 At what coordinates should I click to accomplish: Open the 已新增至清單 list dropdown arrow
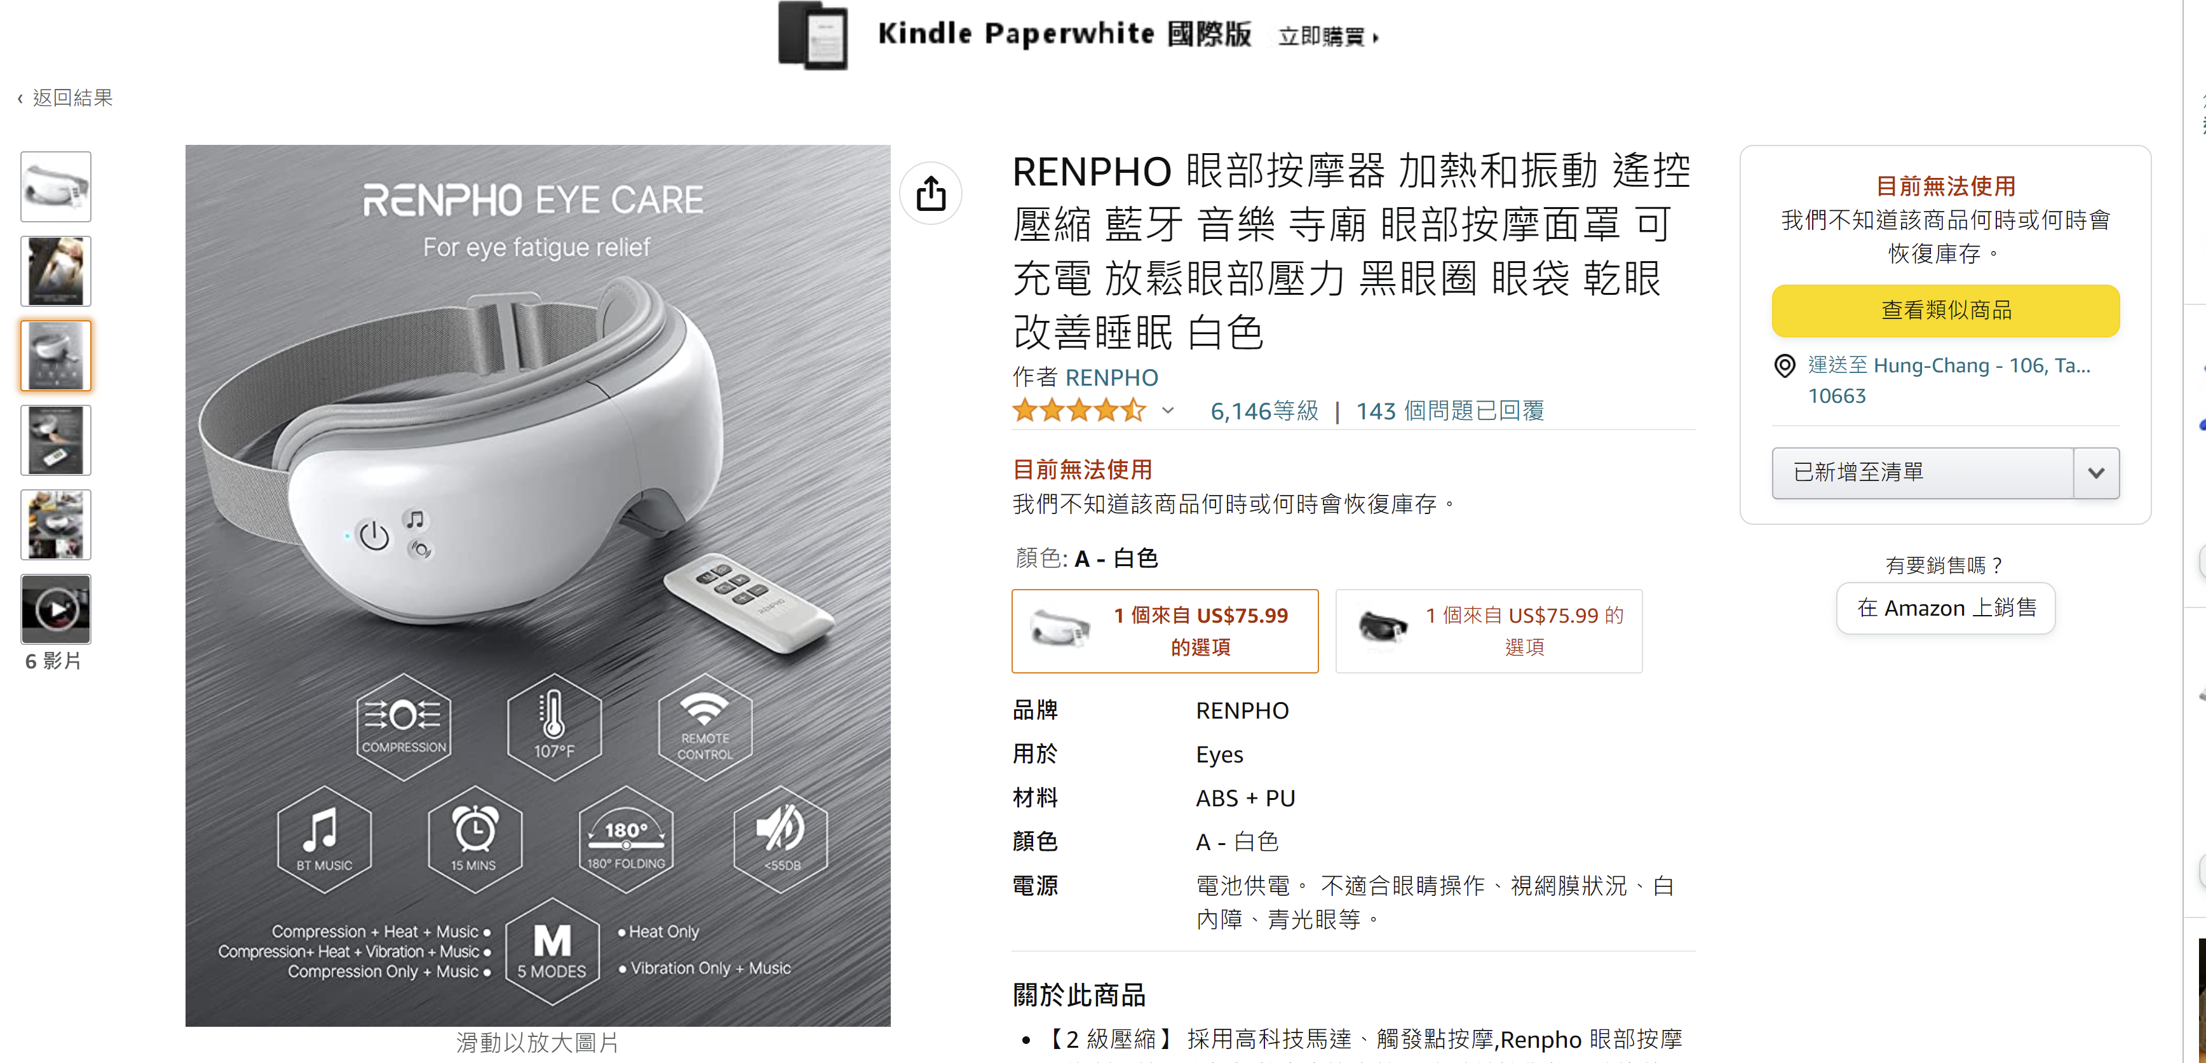pyautogui.click(x=2095, y=473)
